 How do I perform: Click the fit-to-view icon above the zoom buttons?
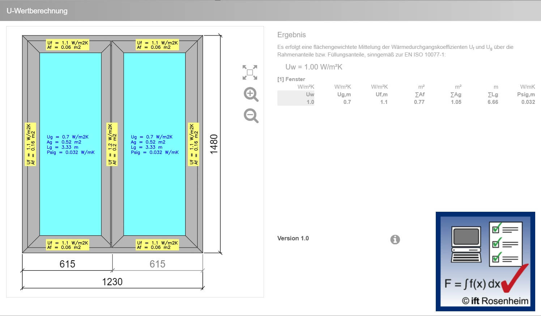[x=250, y=72]
